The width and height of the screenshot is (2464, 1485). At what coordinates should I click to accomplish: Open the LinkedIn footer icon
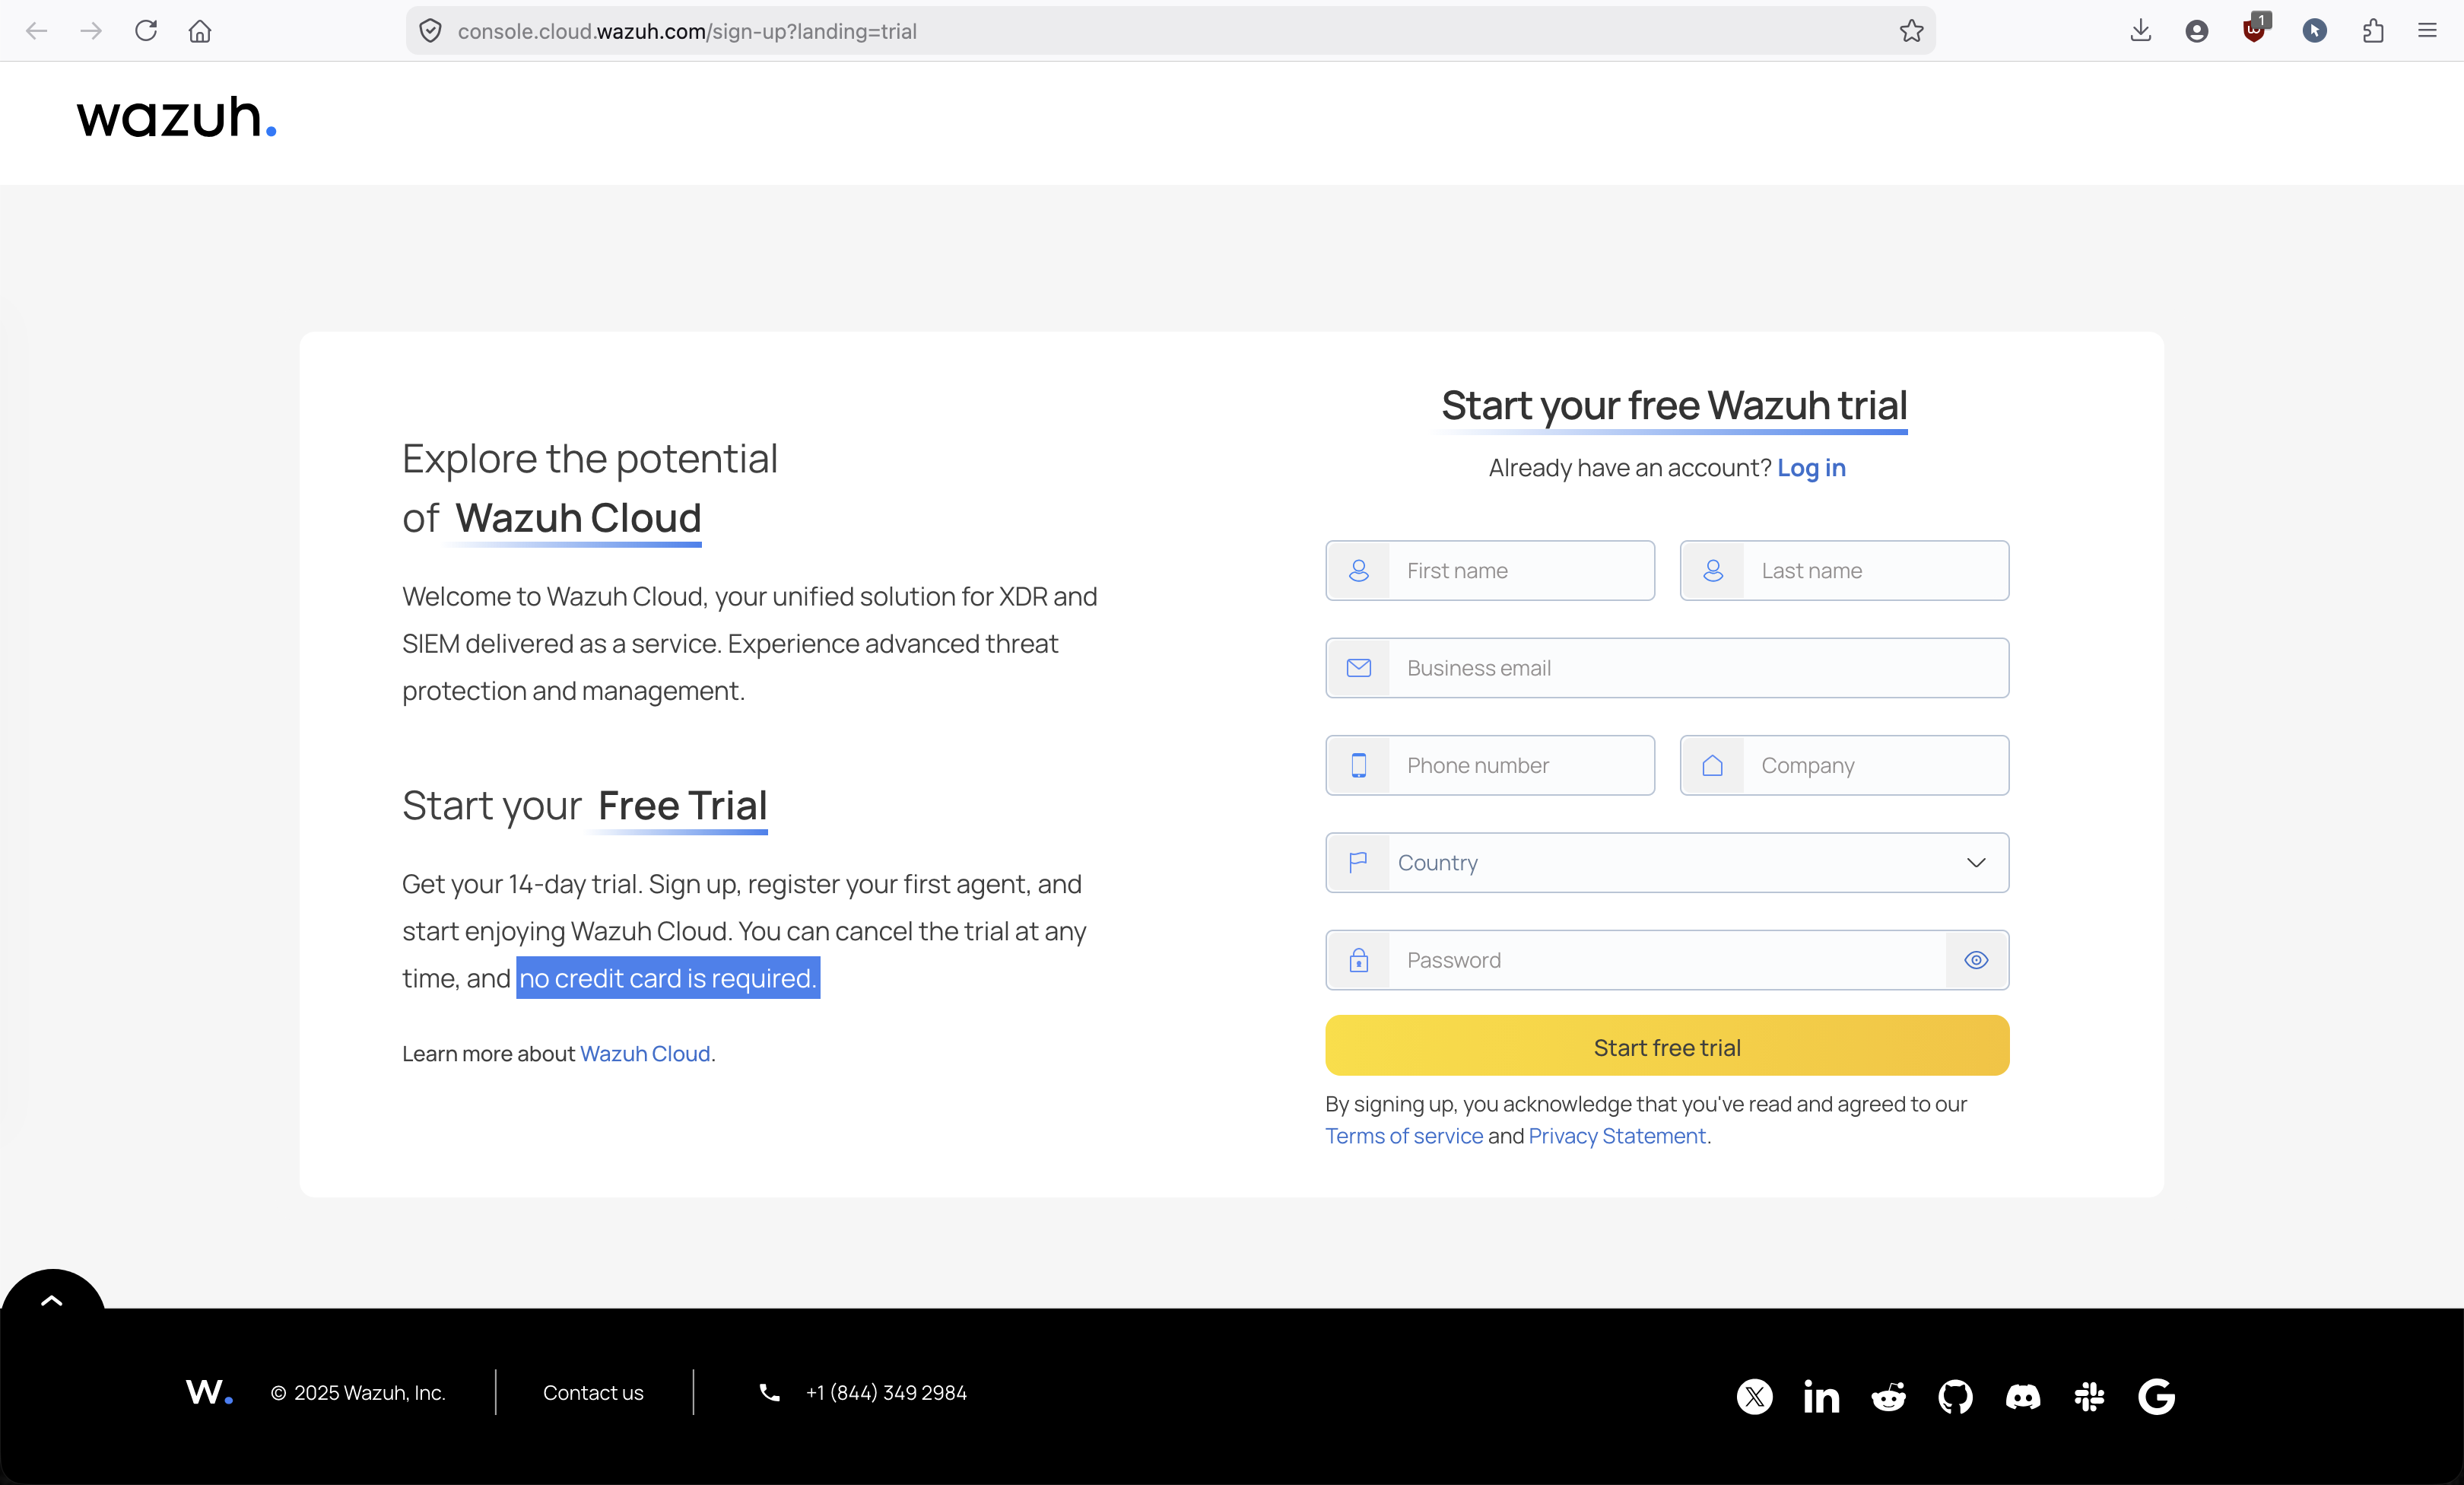[x=1821, y=1395]
